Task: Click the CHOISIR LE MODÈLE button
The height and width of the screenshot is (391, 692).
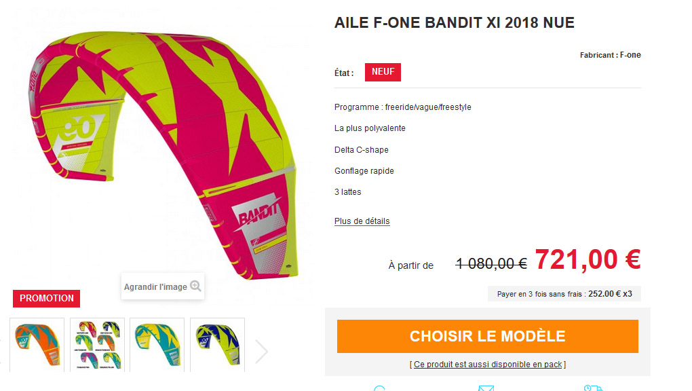Action: 488,336
